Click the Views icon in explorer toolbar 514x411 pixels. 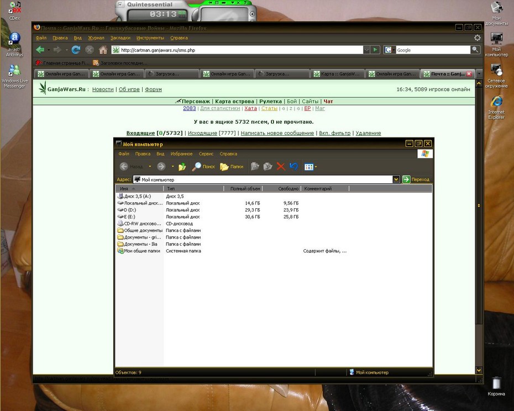click(308, 167)
